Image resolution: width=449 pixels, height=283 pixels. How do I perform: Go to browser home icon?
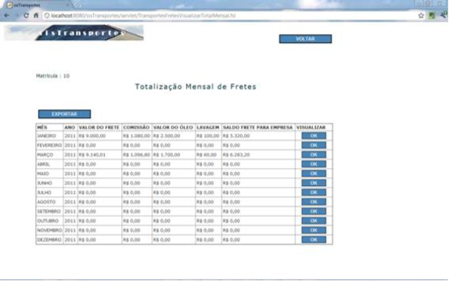click(x=36, y=16)
